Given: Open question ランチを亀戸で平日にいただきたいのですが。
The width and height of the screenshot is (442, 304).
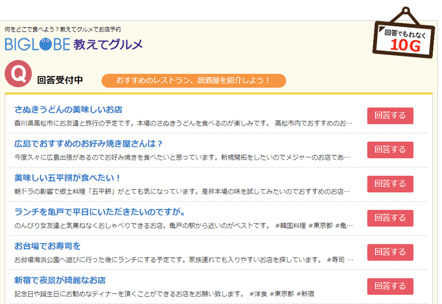Looking at the screenshot, I should [x=100, y=212].
